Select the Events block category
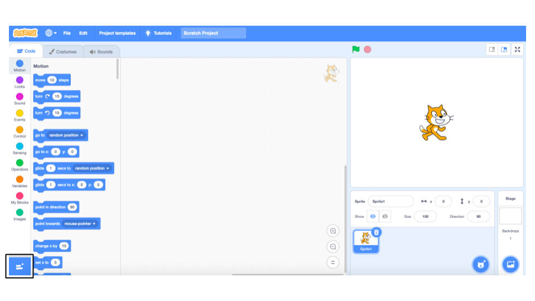The height and width of the screenshot is (301, 535). coord(20,115)
